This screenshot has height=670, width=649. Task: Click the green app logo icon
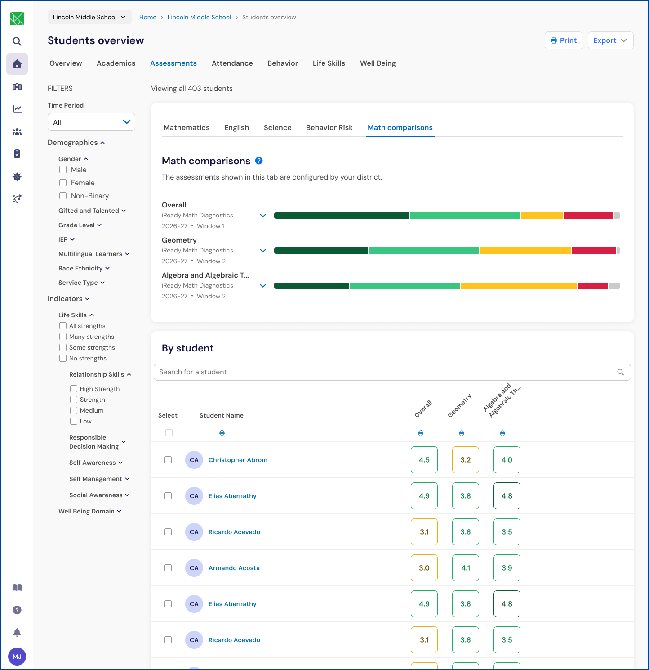[x=17, y=18]
